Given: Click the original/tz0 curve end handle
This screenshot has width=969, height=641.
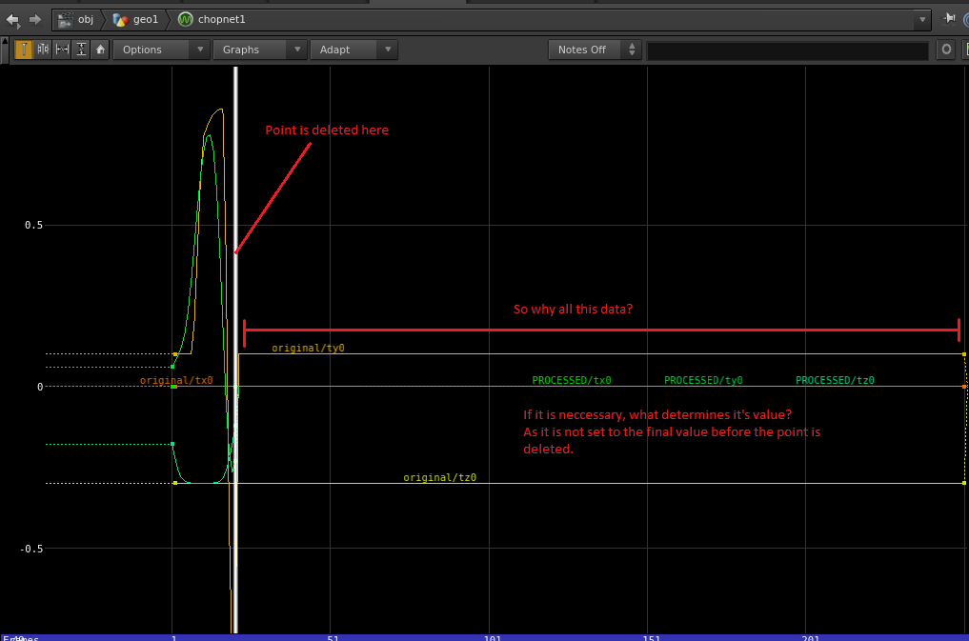Looking at the screenshot, I should click(x=964, y=483).
